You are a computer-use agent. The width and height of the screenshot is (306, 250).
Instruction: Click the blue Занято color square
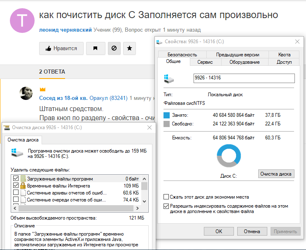[166, 115]
